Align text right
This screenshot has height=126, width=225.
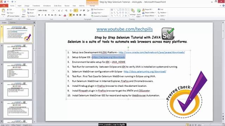tap(77, 15)
